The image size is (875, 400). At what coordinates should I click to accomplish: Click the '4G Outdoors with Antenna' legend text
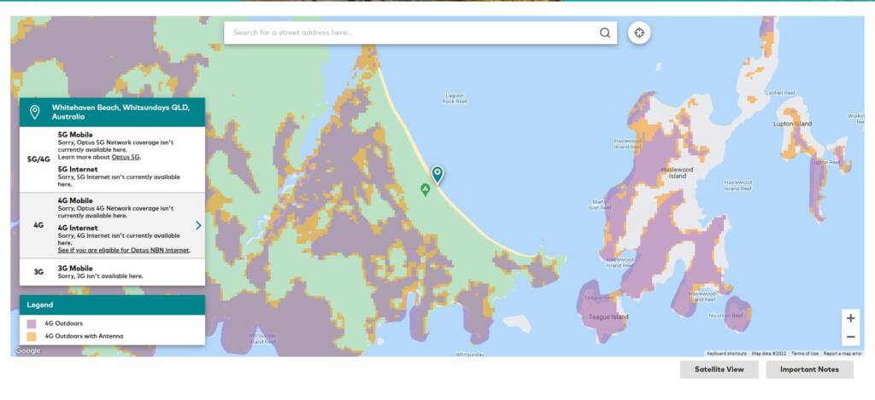coord(85,337)
